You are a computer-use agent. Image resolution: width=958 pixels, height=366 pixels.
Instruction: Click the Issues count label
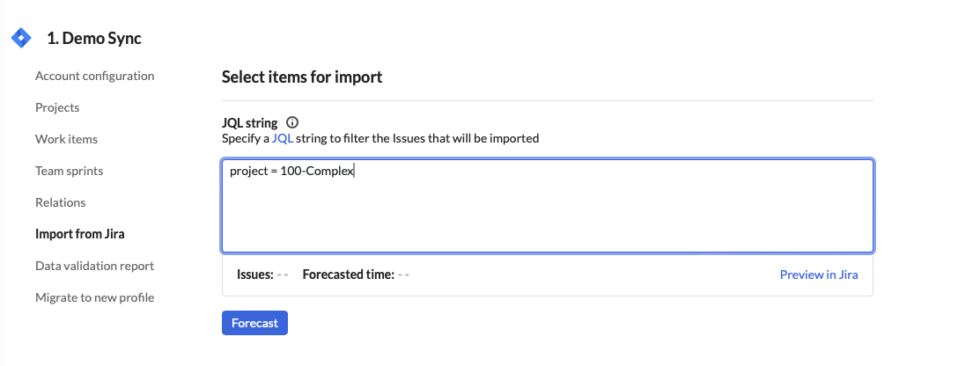tap(254, 274)
